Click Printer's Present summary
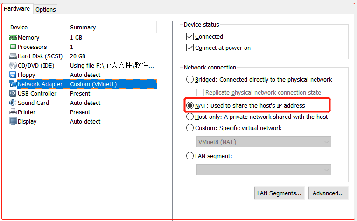Image resolution: width=357 pixels, height=221 pixels. coord(80,112)
